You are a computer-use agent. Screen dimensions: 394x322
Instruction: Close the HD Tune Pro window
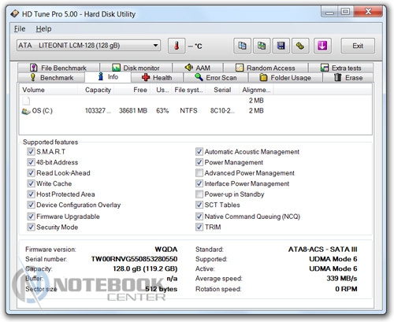pyautogui.click(x=368, y=12)
